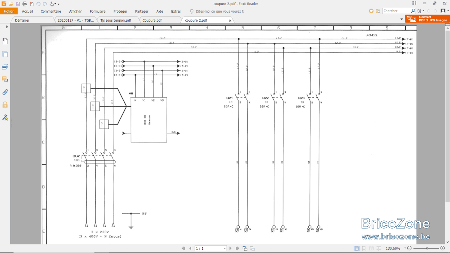Click into the Chercher search field

pyautogui.click(x=396, y=11)
